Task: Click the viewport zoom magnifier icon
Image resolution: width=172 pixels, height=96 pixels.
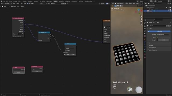Action: 141,16
